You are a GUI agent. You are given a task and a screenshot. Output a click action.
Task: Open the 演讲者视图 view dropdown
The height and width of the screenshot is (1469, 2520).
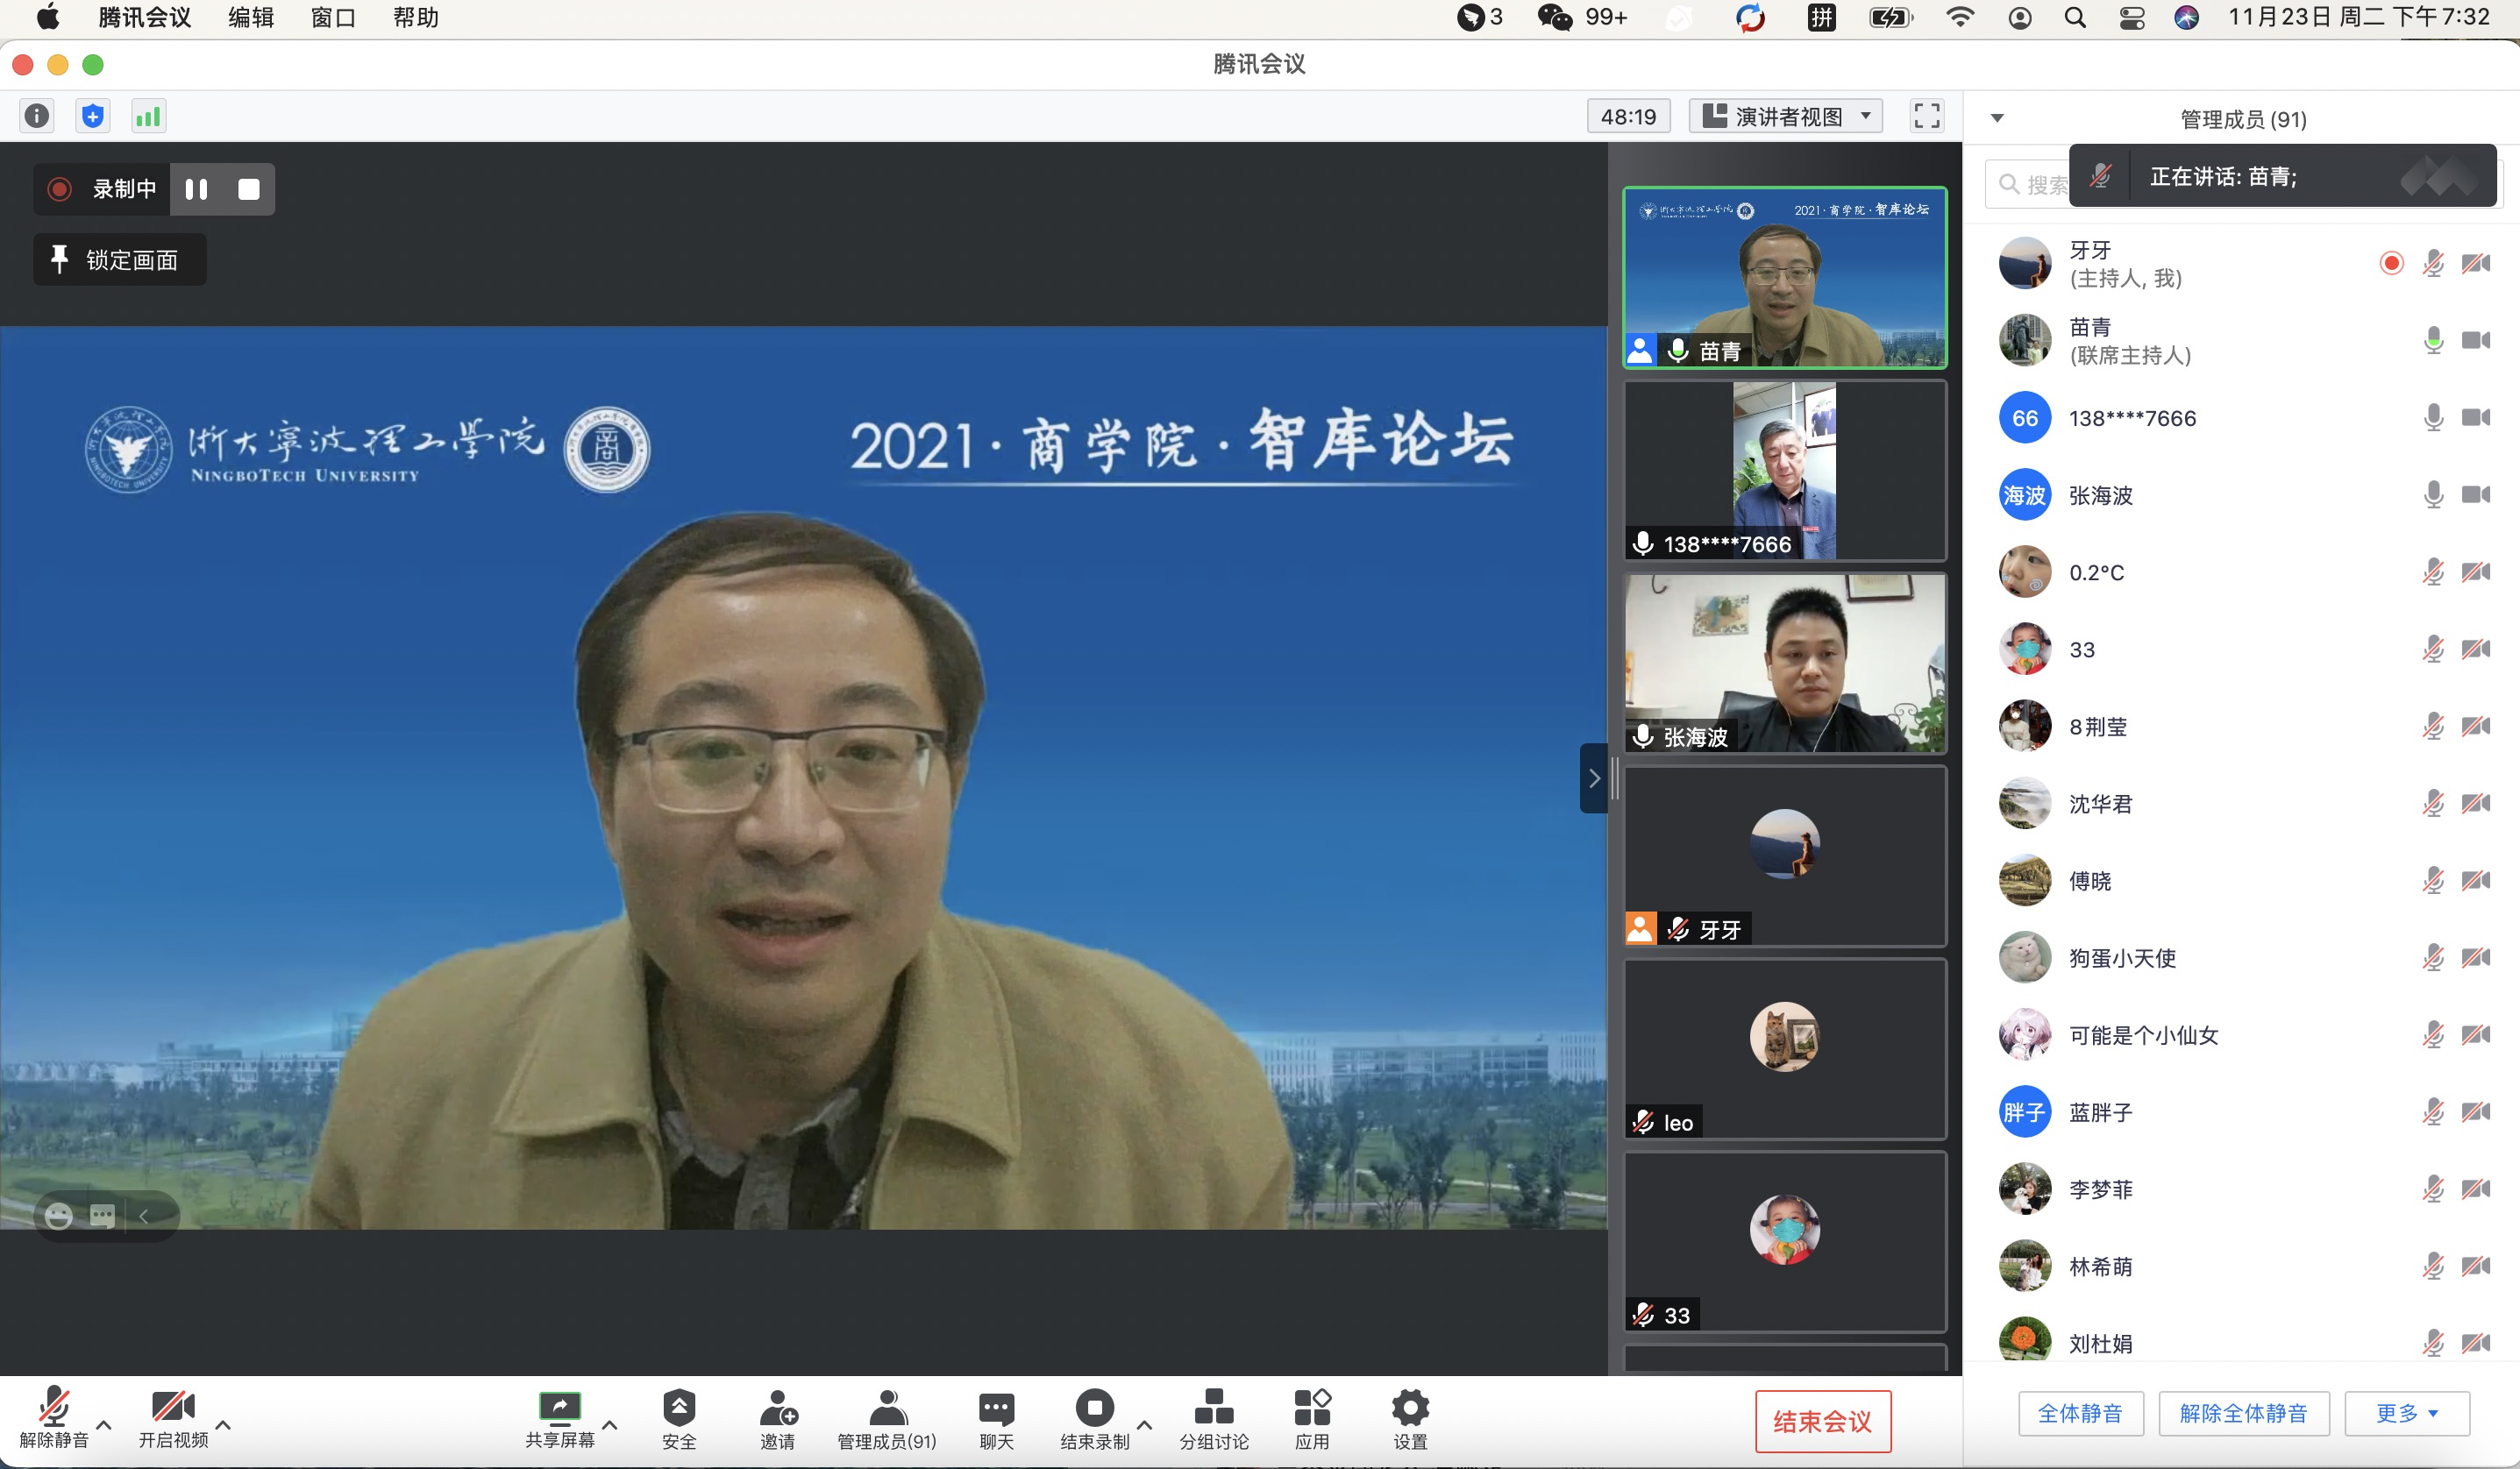pos(1786,116)
